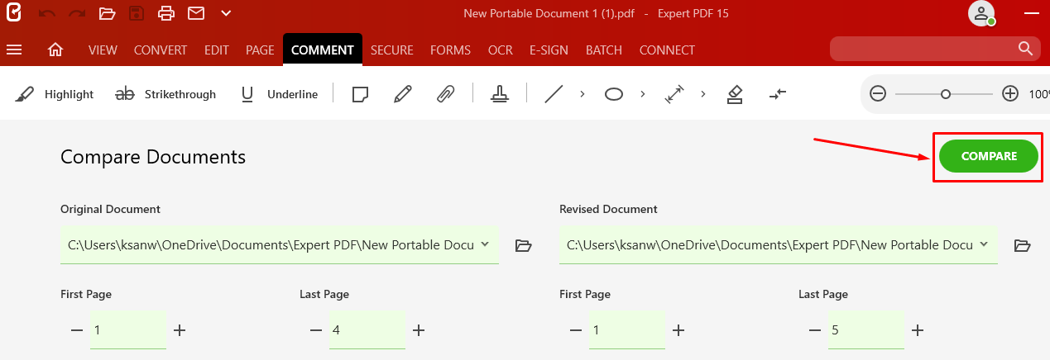This screenshot has width=1050, height=360.
Task: Click the Compare documents toolbar icon
Action: [x=777, y=94]
